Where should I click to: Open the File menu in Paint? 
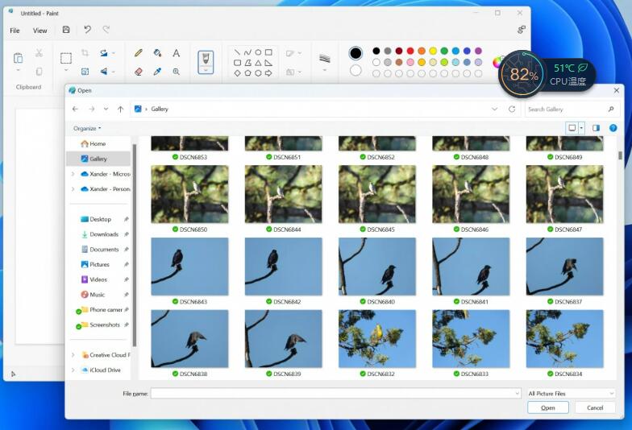click(x=15, y=31)
